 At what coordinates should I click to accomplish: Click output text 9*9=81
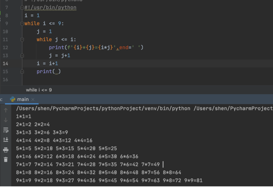pos(193,180)
